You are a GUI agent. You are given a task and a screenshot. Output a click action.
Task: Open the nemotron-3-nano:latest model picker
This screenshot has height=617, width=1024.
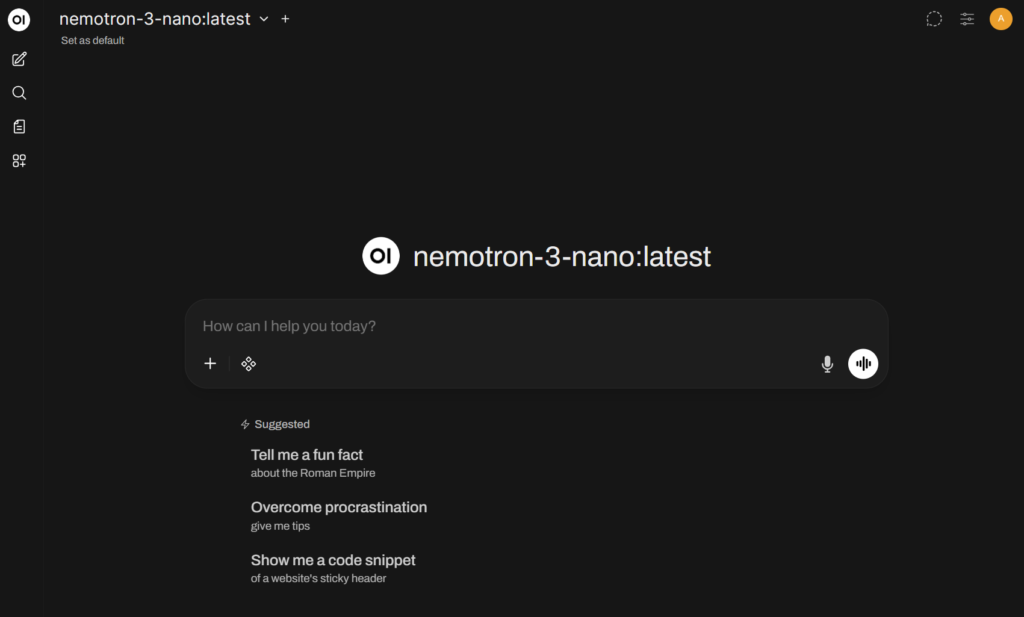[154, 19]
